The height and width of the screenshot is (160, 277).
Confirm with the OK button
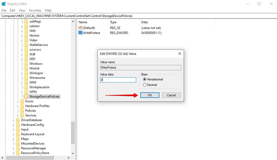point(149,95)
